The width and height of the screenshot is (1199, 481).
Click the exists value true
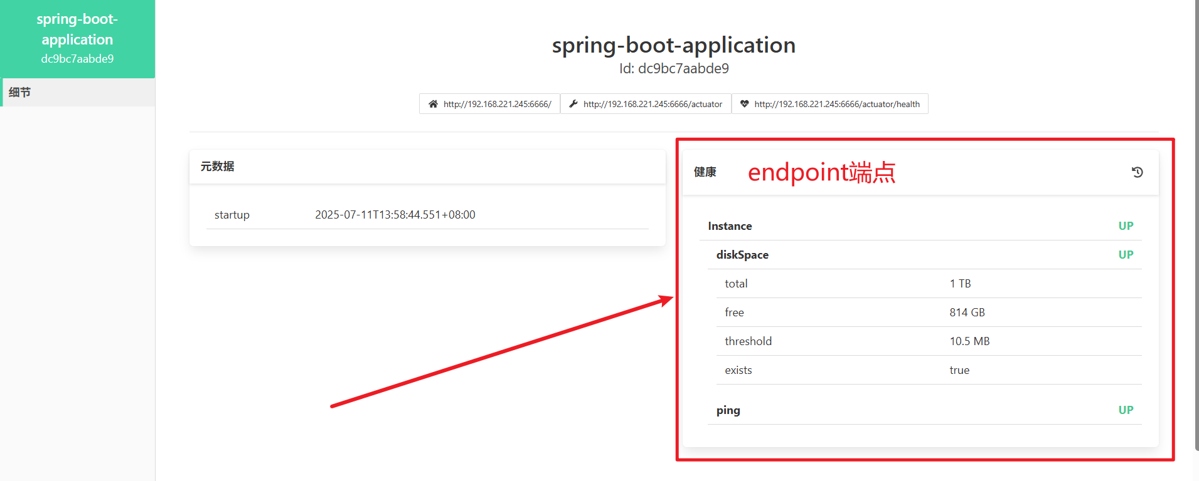point(959,370)
